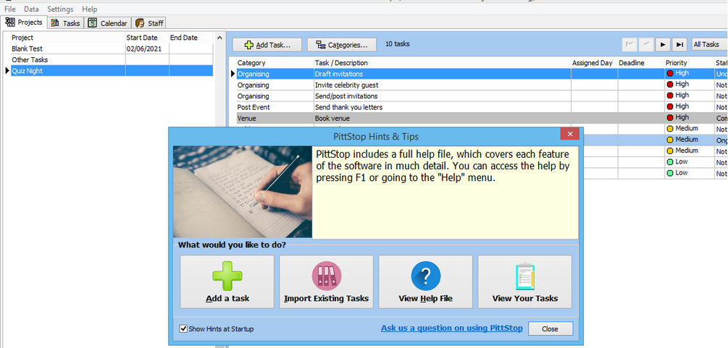Switch to the Calendar tab
728x348 pixels.
tap(108, 22)
